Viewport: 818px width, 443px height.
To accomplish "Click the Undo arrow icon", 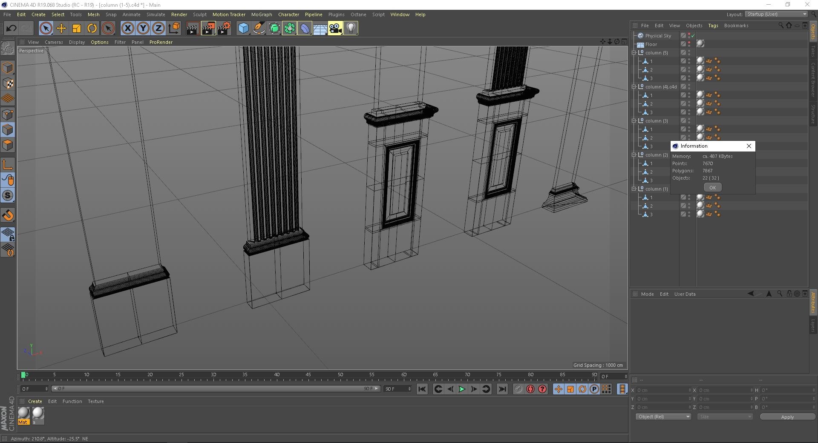I will [11, 29].
